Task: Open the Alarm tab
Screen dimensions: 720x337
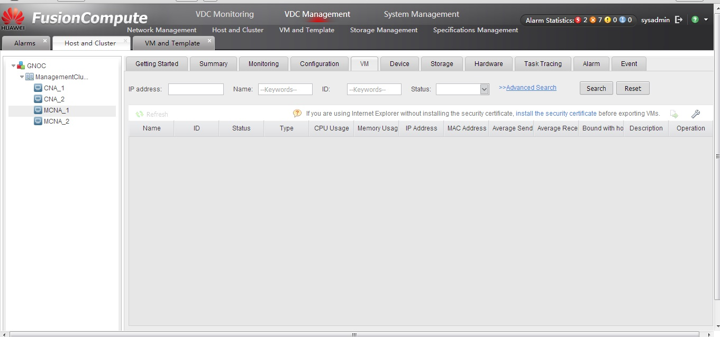Action: pyautogui.click(x=591, y=64)
